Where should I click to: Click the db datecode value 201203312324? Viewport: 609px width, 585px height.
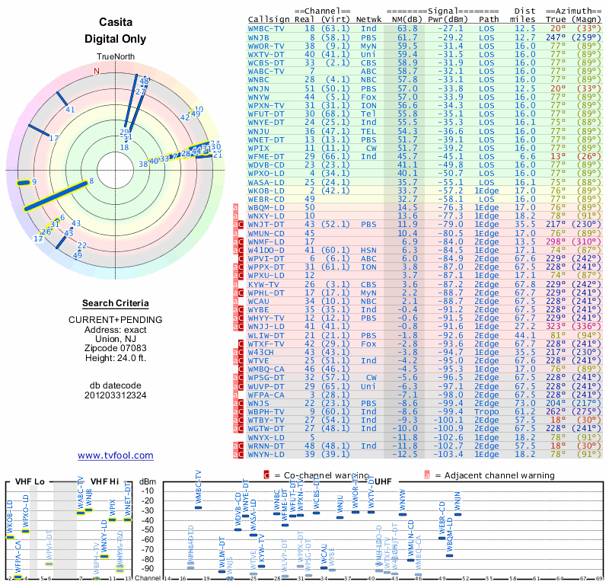[116, 395]
